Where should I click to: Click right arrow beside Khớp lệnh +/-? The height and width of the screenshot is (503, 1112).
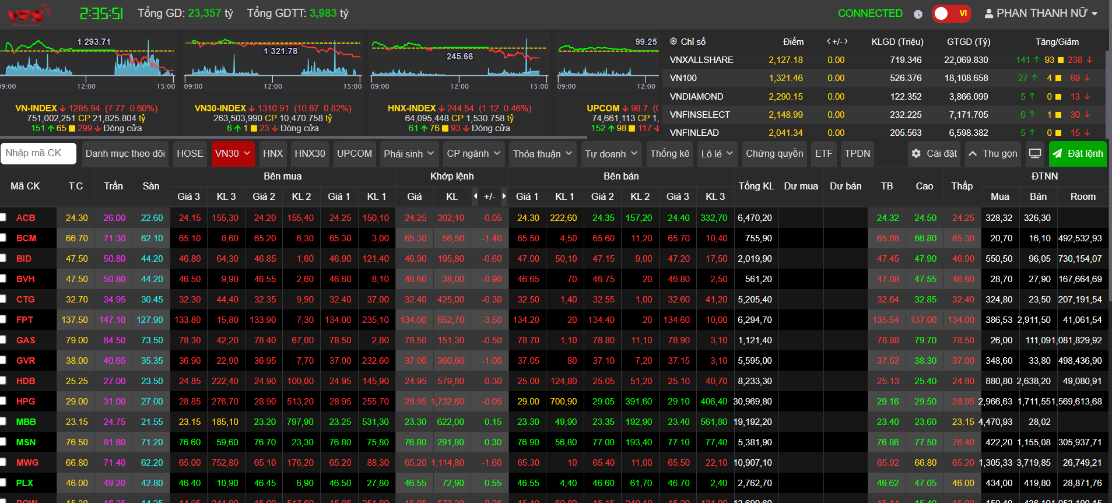504,196
